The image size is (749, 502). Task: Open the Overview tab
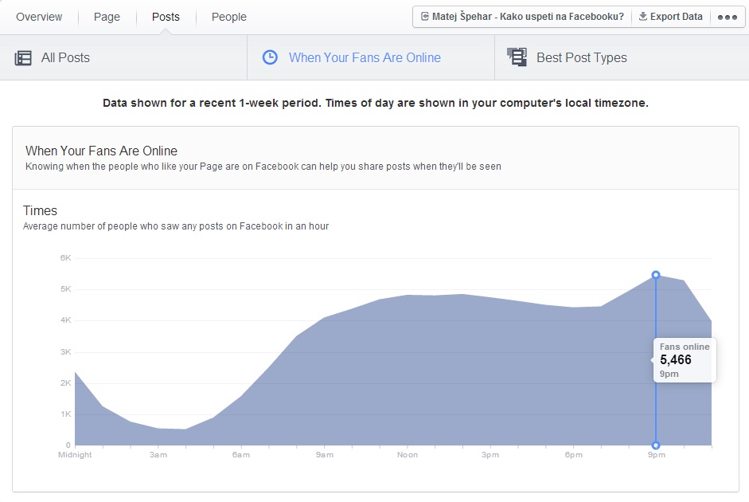pyautogui.click(x=39, y=18)
